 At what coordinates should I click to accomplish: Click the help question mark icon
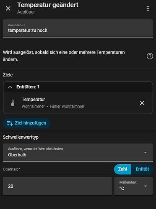point(150,56)
